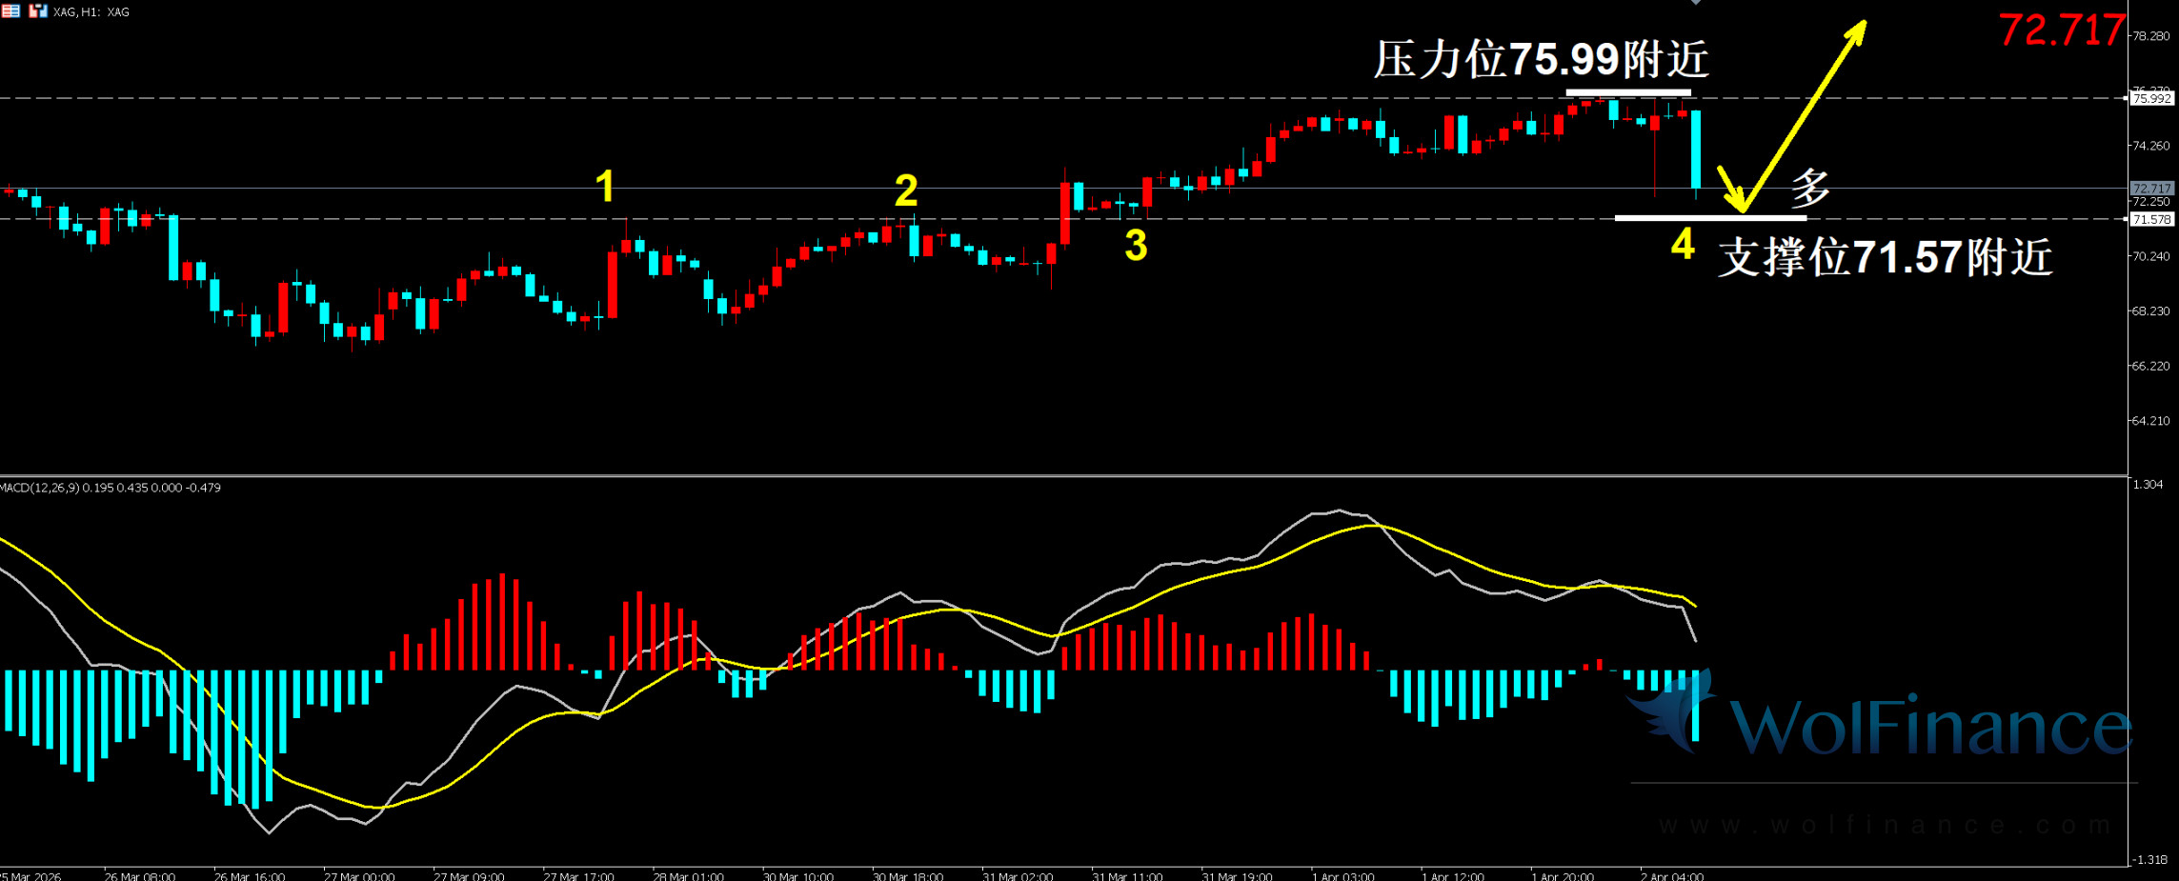This screenshot has width=2179, height=881.
Task: Click the 31 Mar 11:00 time axis label
Action: tap(1127, 875)
